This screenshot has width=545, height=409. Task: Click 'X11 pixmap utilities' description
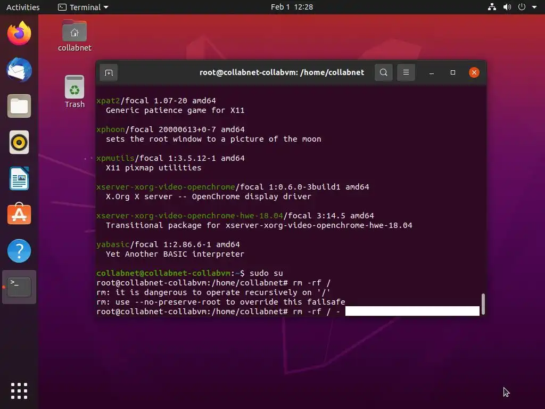tap(154, 168)
